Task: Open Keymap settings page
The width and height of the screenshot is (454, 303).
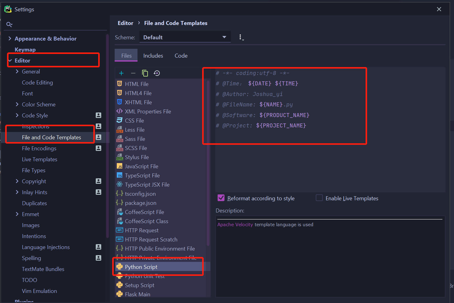Action: coord(25,49)
